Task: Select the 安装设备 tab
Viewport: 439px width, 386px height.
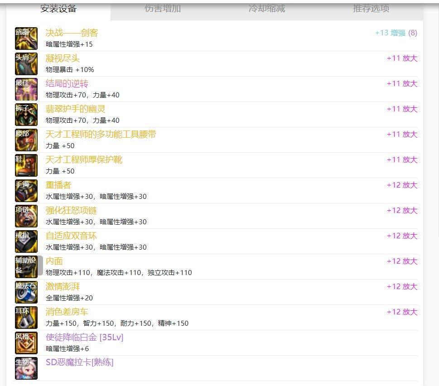Action: 58,9
